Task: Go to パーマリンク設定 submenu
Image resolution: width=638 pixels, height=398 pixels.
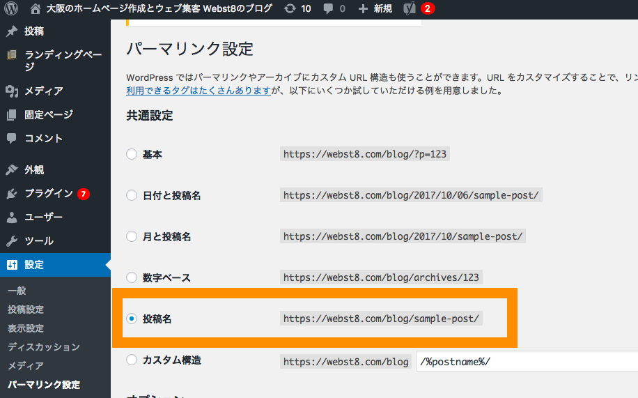Action: [x=44, y=384]
